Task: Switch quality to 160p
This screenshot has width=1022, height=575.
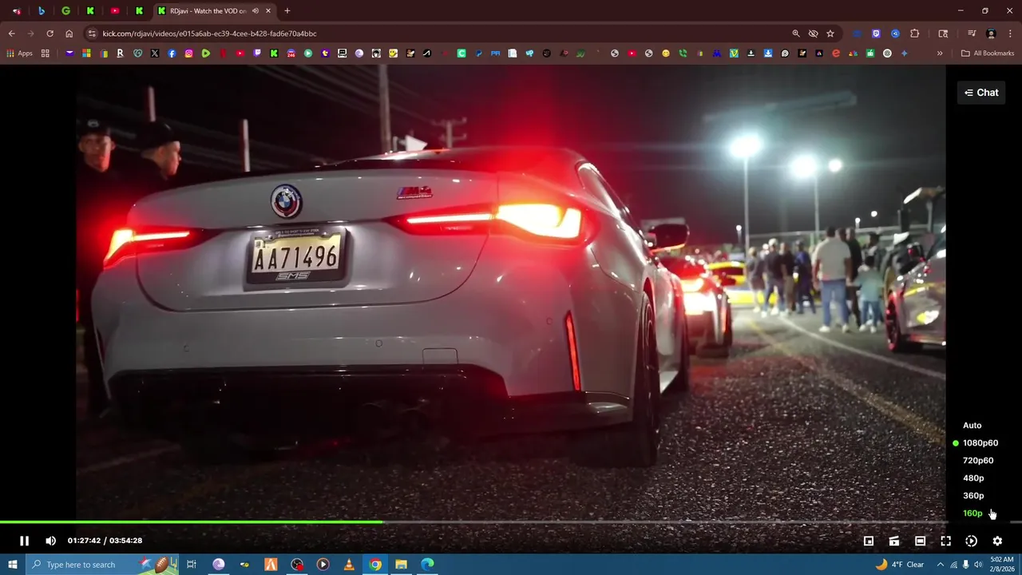Action: click(x=972, y=514)
